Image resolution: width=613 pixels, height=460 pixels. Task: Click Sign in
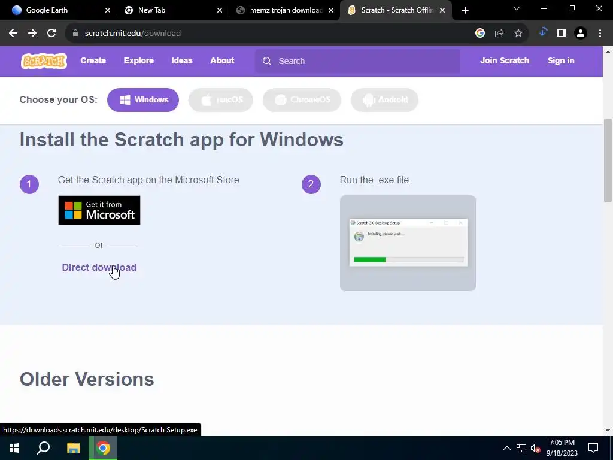[561, 60]
